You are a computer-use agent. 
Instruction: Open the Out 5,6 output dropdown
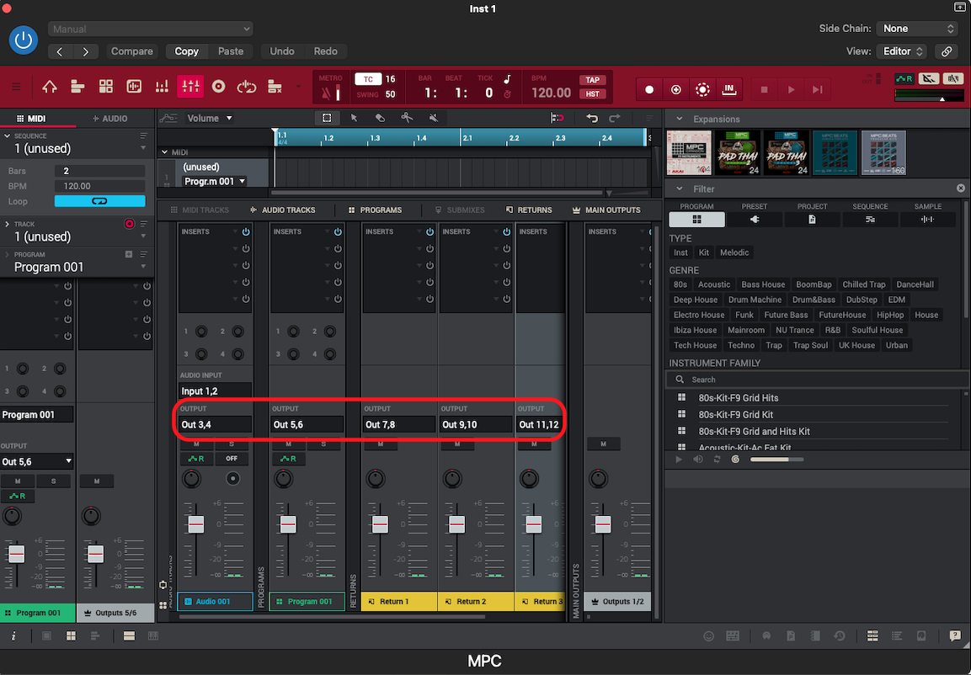point(37,461)
